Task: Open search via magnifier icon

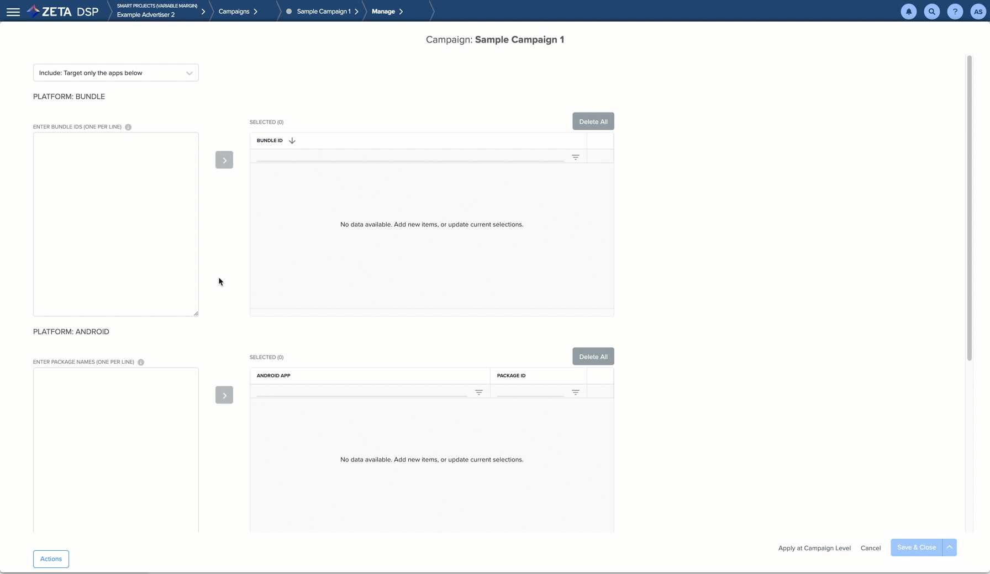Action: (931, 12)
